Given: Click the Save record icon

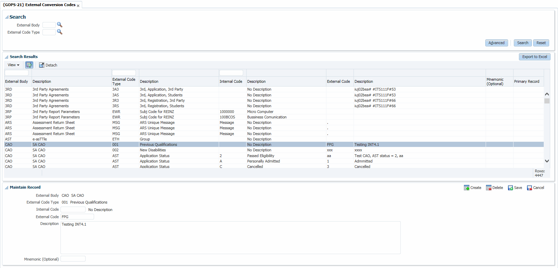Looking at the screenshot, I should [x=510, y=188].
